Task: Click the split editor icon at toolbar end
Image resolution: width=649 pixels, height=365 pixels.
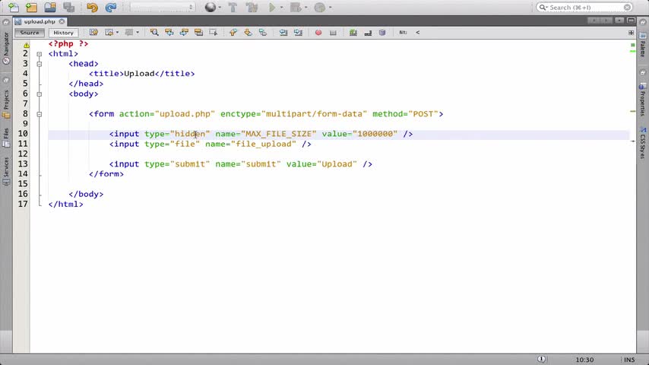Action: tap(632, 32)
